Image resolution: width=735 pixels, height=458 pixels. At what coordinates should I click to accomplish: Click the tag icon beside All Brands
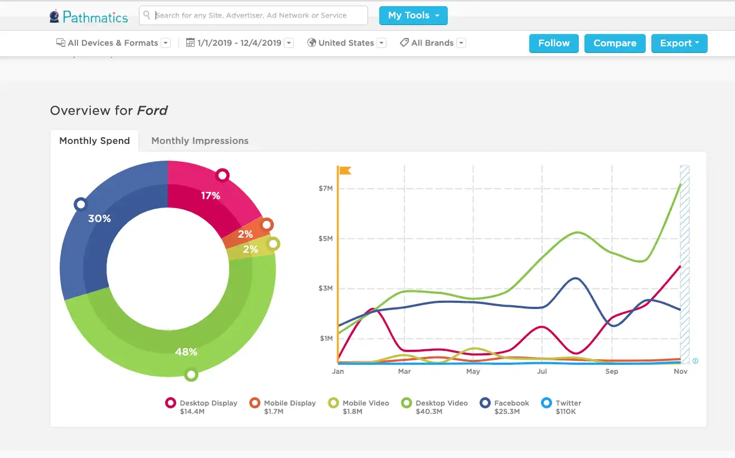tap(404, 43)
